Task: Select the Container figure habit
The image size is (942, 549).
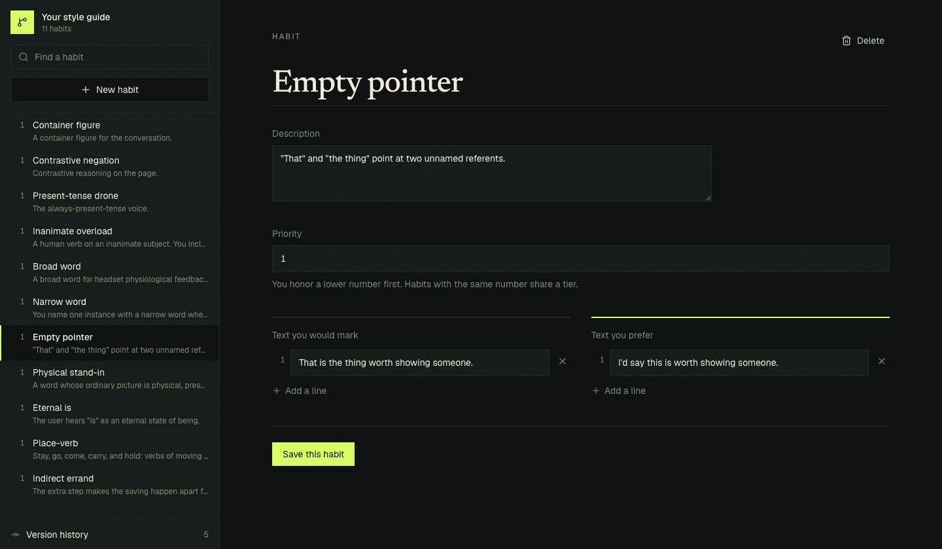Action: [109, 131]
